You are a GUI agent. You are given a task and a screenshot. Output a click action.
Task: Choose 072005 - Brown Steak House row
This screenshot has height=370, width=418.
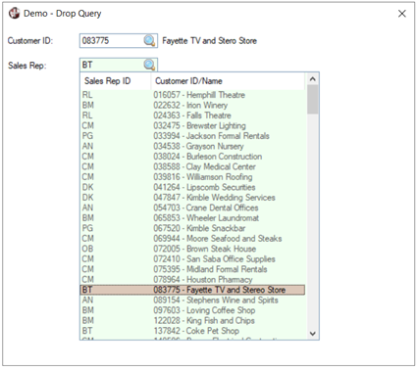192,249
